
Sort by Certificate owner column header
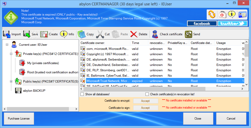click(x=105, y=43)
